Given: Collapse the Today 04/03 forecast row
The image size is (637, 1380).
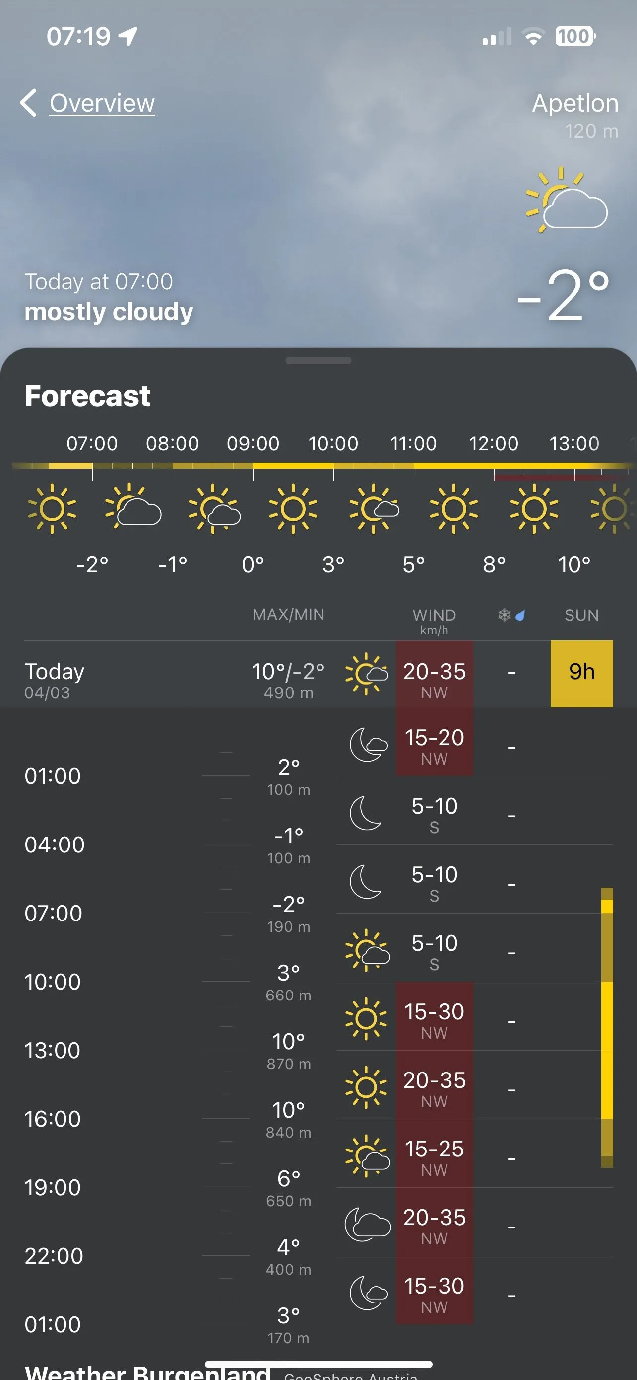Looking at the screenshot, I should click(318, 674).
